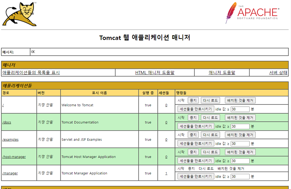
Task: Click the 매니저 section header
Action: 145,65
